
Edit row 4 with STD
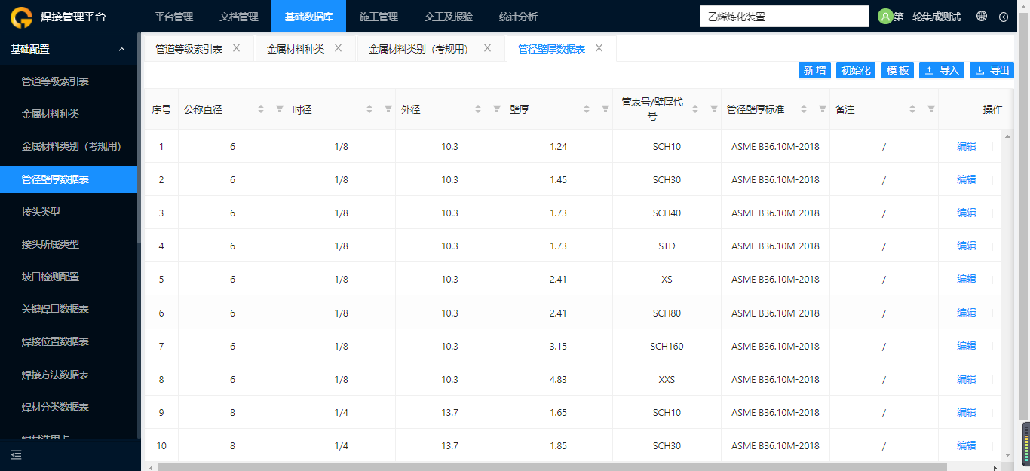click(x=966, y=246)
